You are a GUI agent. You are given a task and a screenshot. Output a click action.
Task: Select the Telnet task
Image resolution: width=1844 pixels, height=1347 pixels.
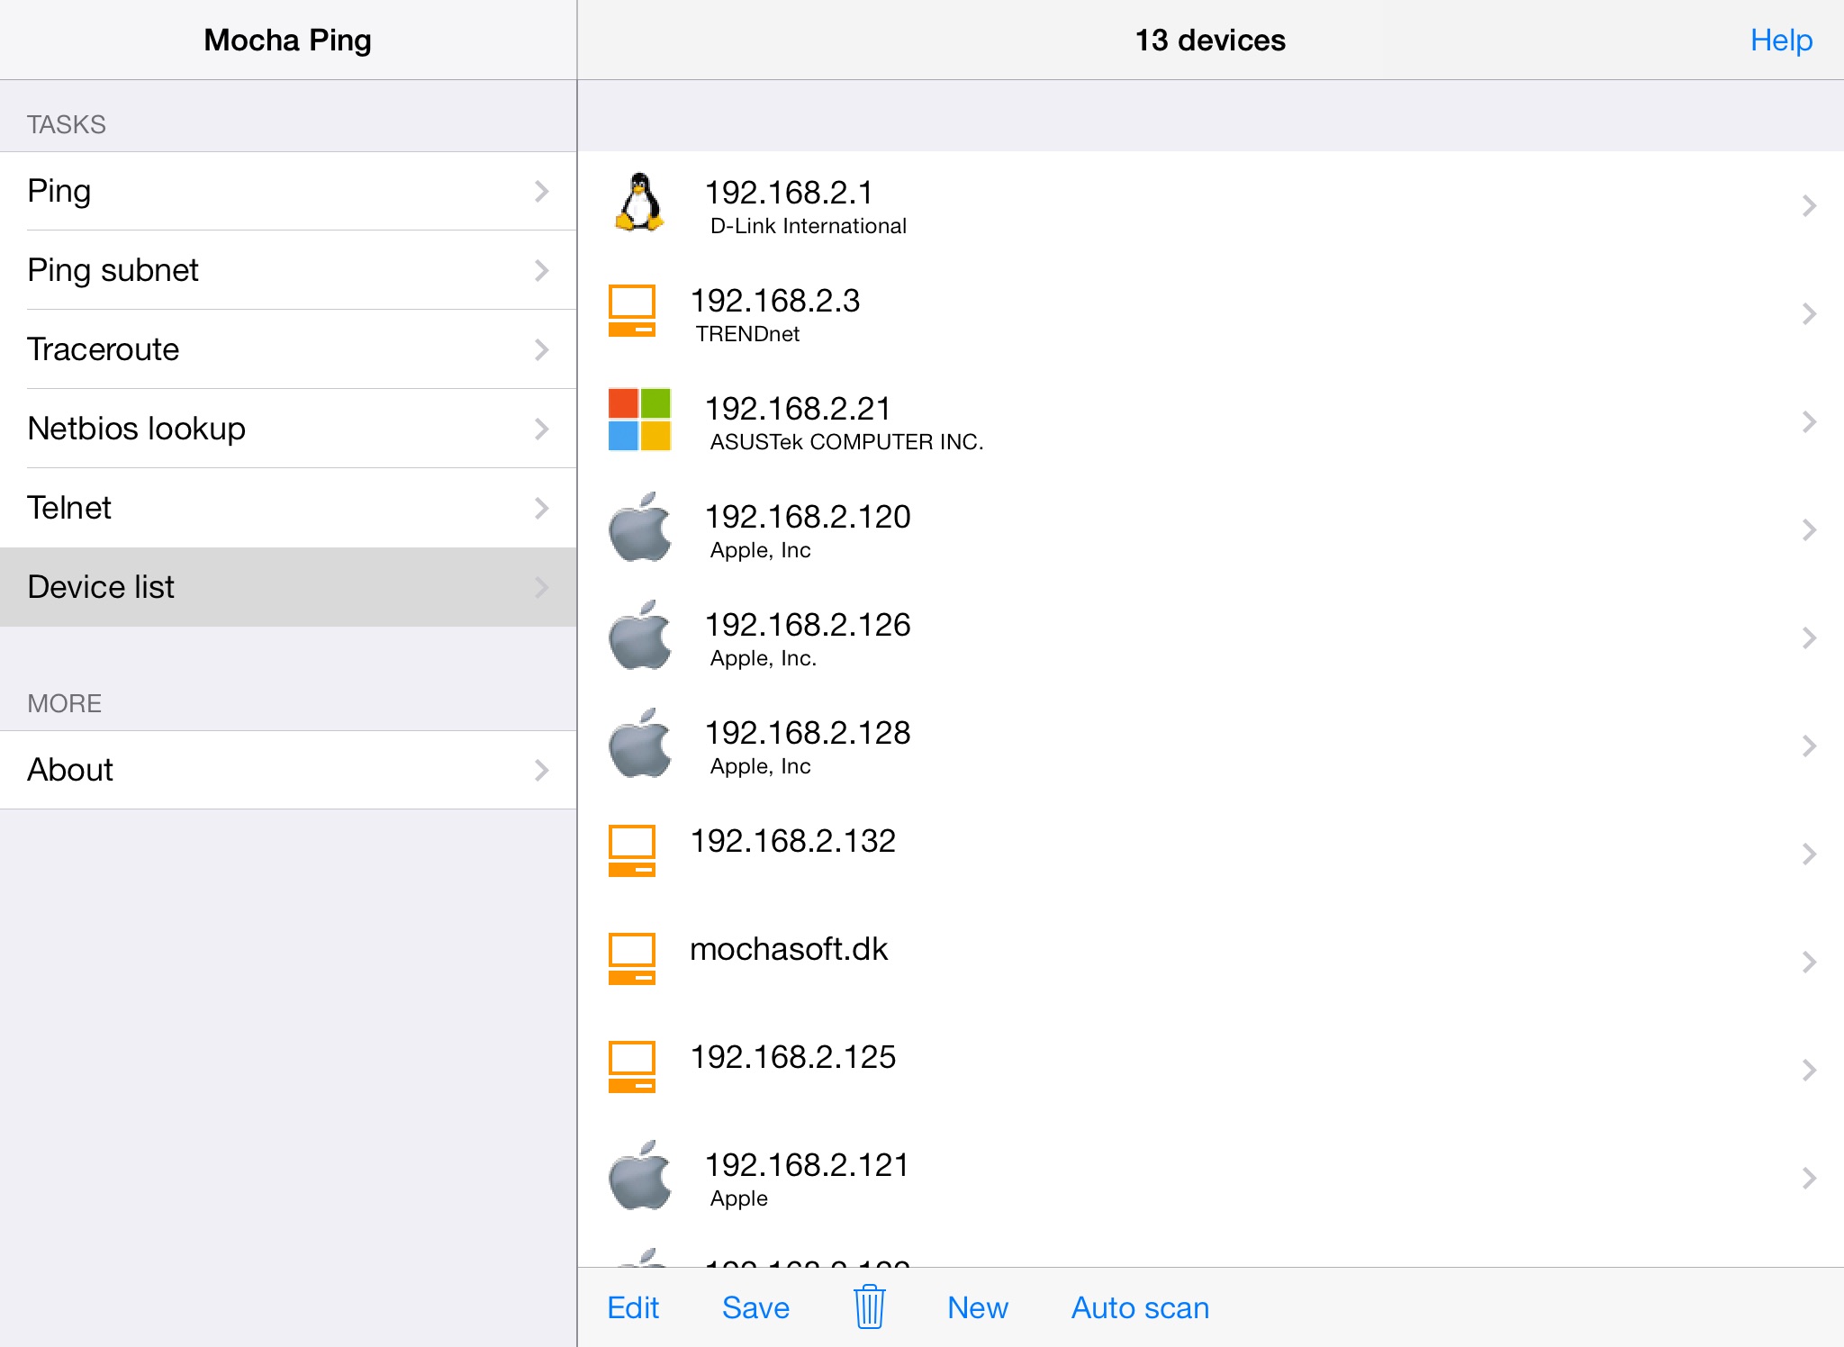coord(288,508)
